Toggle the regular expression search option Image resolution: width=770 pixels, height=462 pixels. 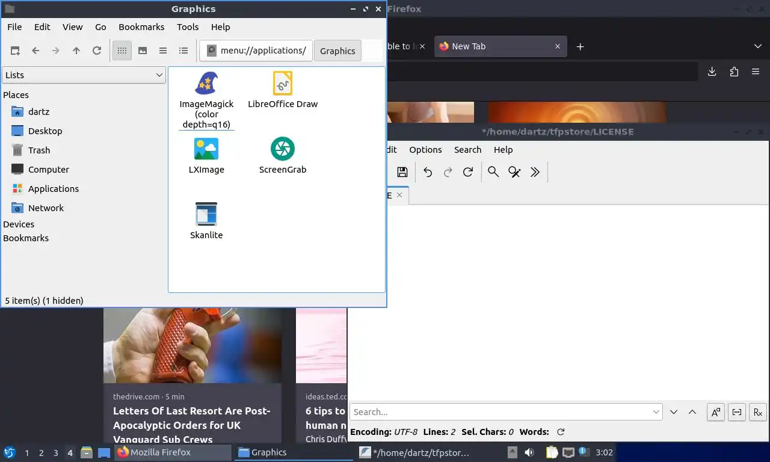coord(758,412)
